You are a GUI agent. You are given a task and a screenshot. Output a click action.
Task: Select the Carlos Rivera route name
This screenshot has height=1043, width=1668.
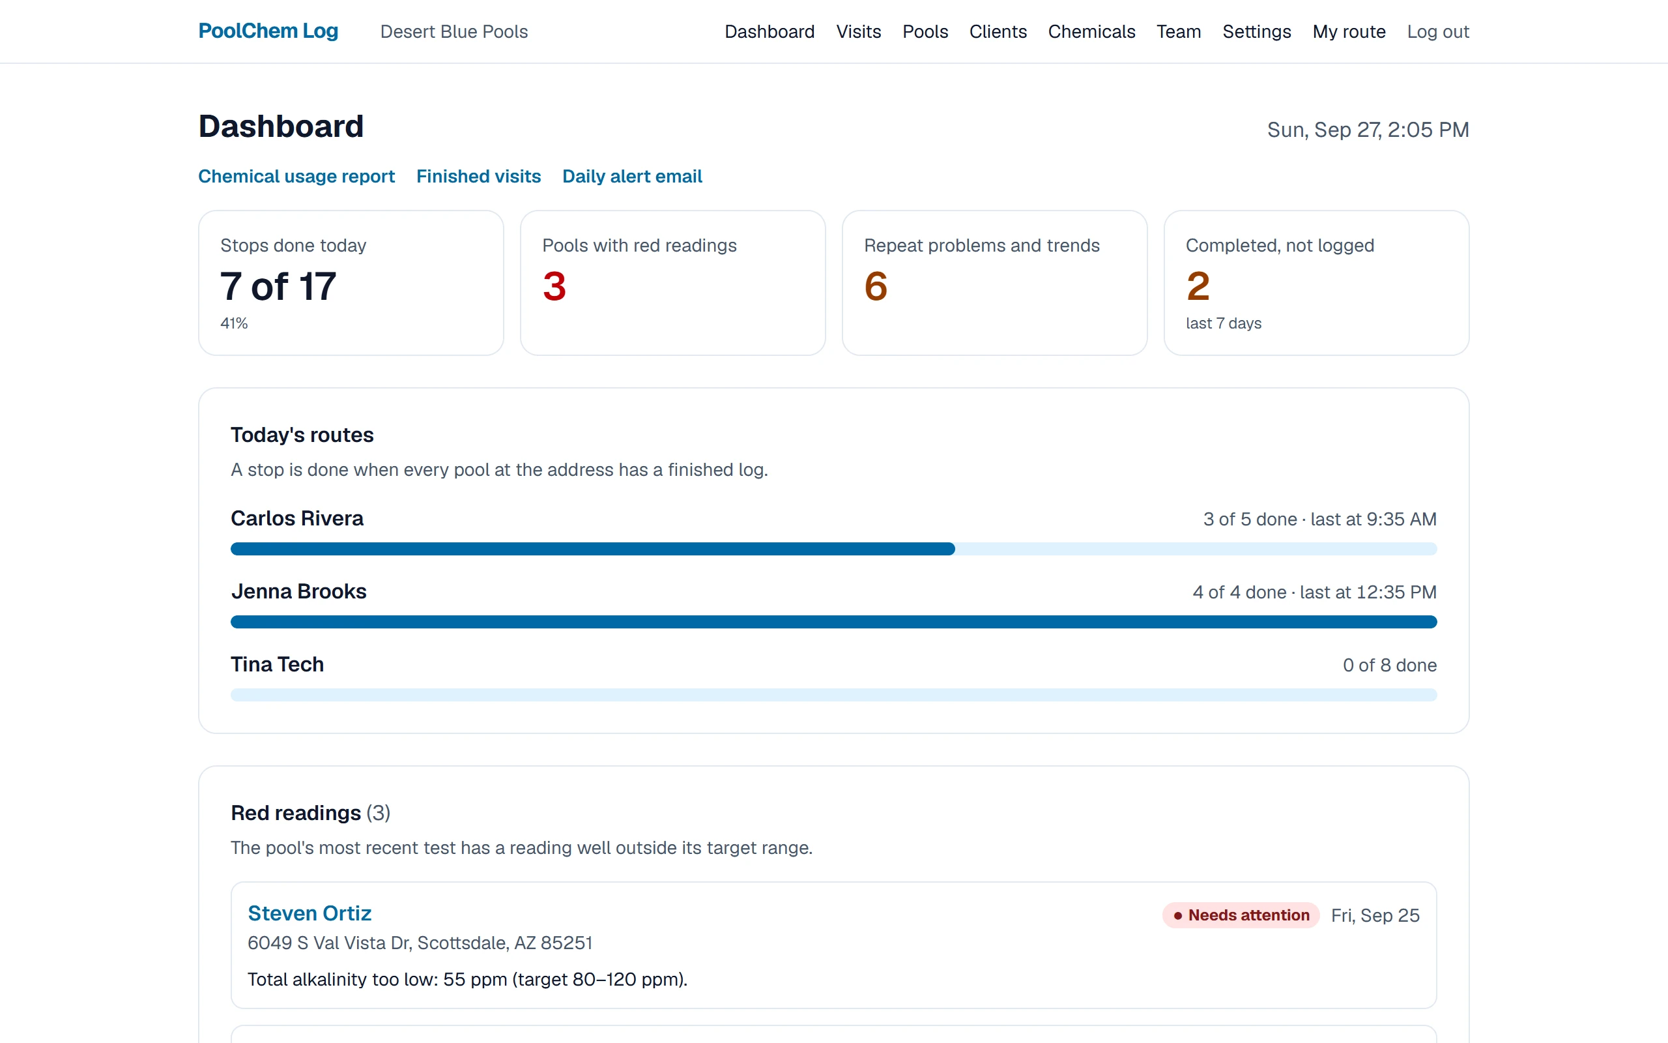(297, 519)
